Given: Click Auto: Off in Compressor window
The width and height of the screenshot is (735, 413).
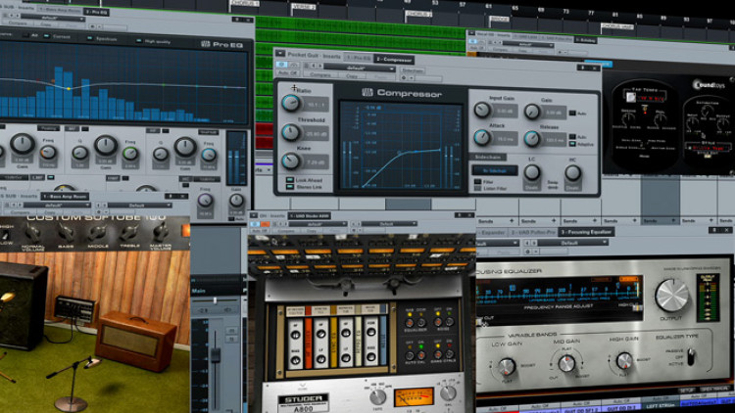Looking at the screenshot, I should coord(287,73).
